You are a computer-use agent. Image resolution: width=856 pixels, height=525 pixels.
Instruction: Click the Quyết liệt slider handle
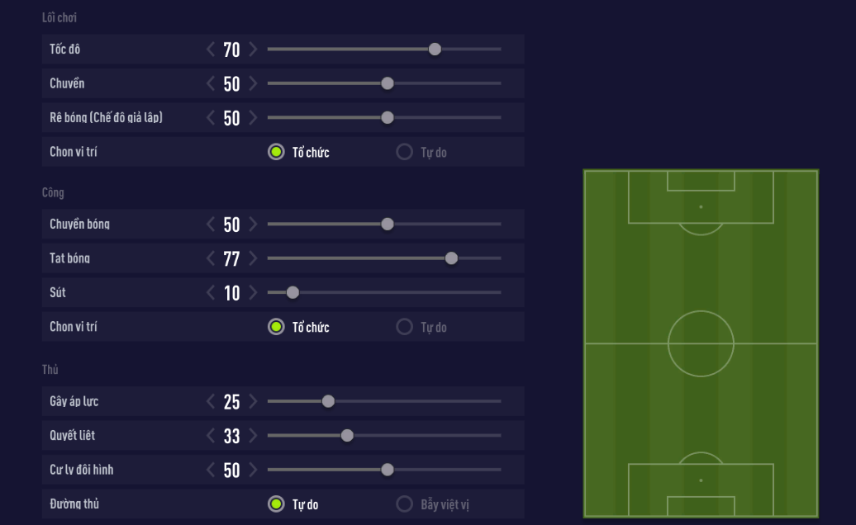(347, 436)
